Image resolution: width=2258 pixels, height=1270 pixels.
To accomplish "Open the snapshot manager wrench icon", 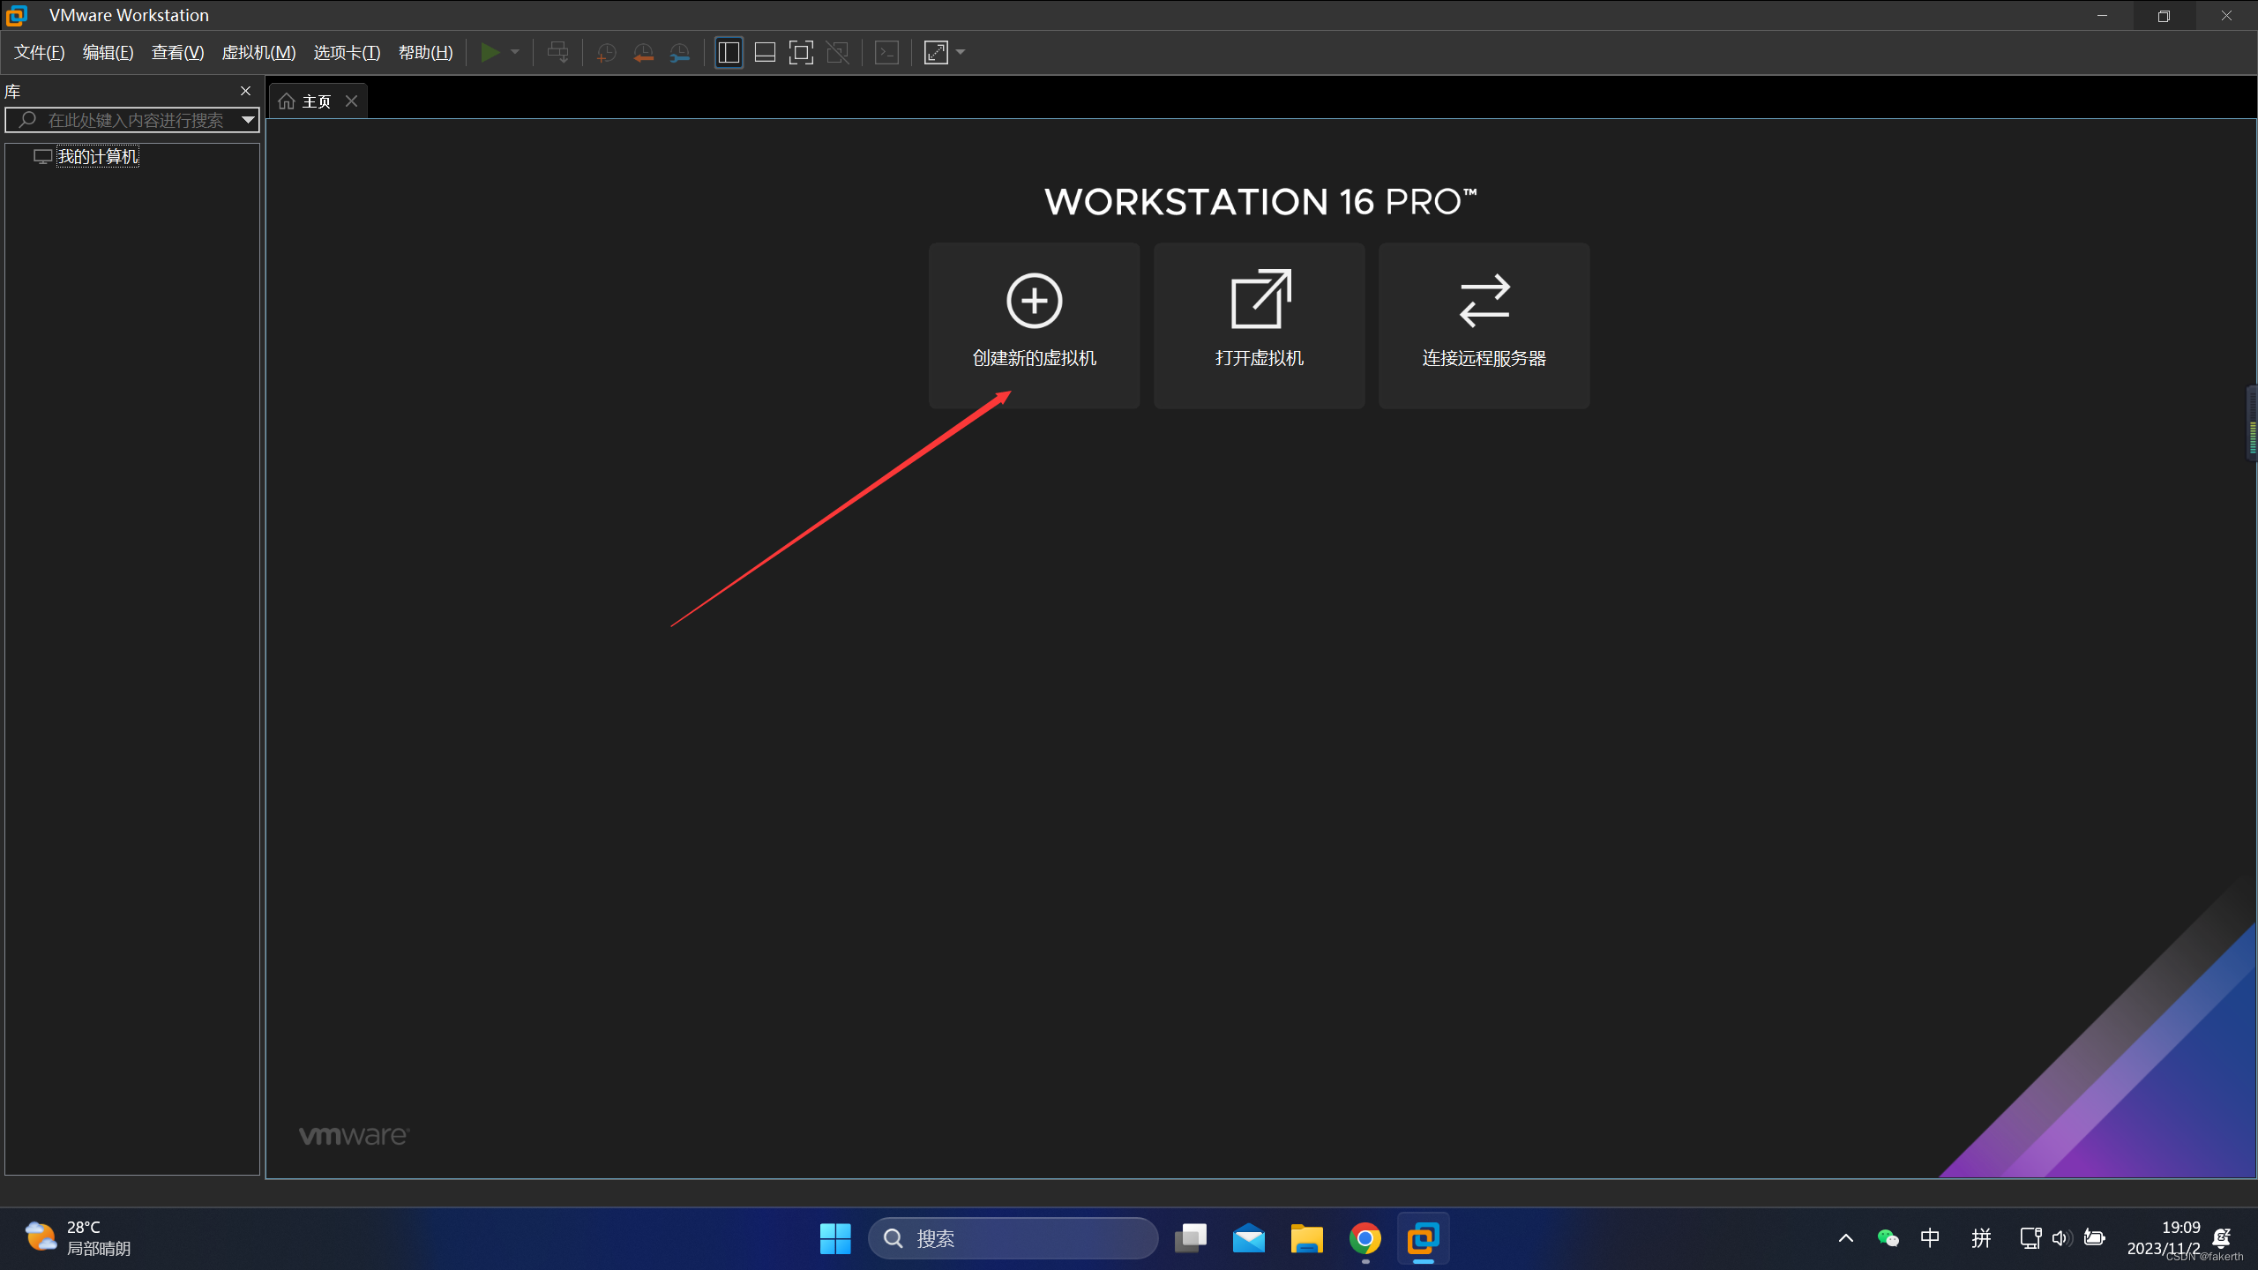I will (680, 53).
